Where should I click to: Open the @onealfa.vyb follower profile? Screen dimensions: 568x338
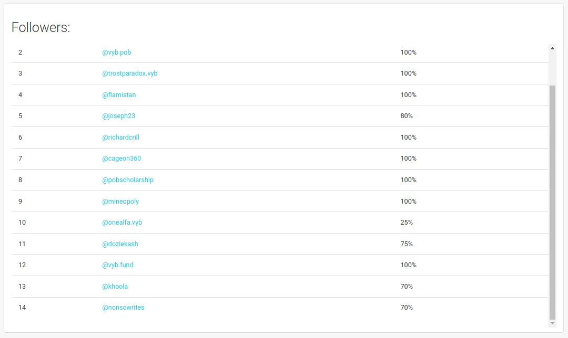point(122,223)
